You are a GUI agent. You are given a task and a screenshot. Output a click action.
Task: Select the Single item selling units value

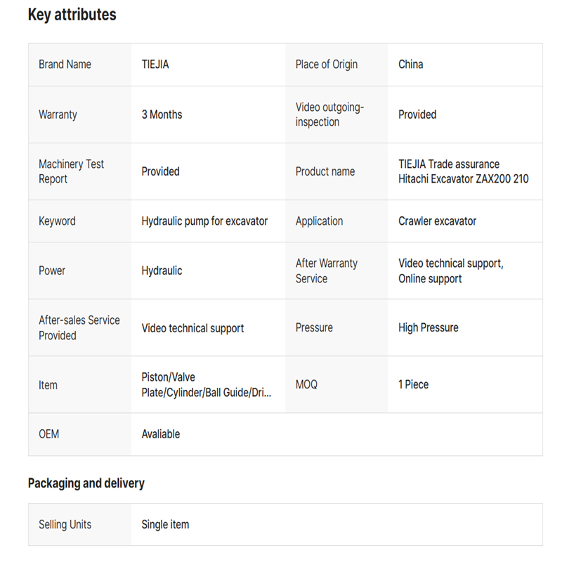coord(165,525)
